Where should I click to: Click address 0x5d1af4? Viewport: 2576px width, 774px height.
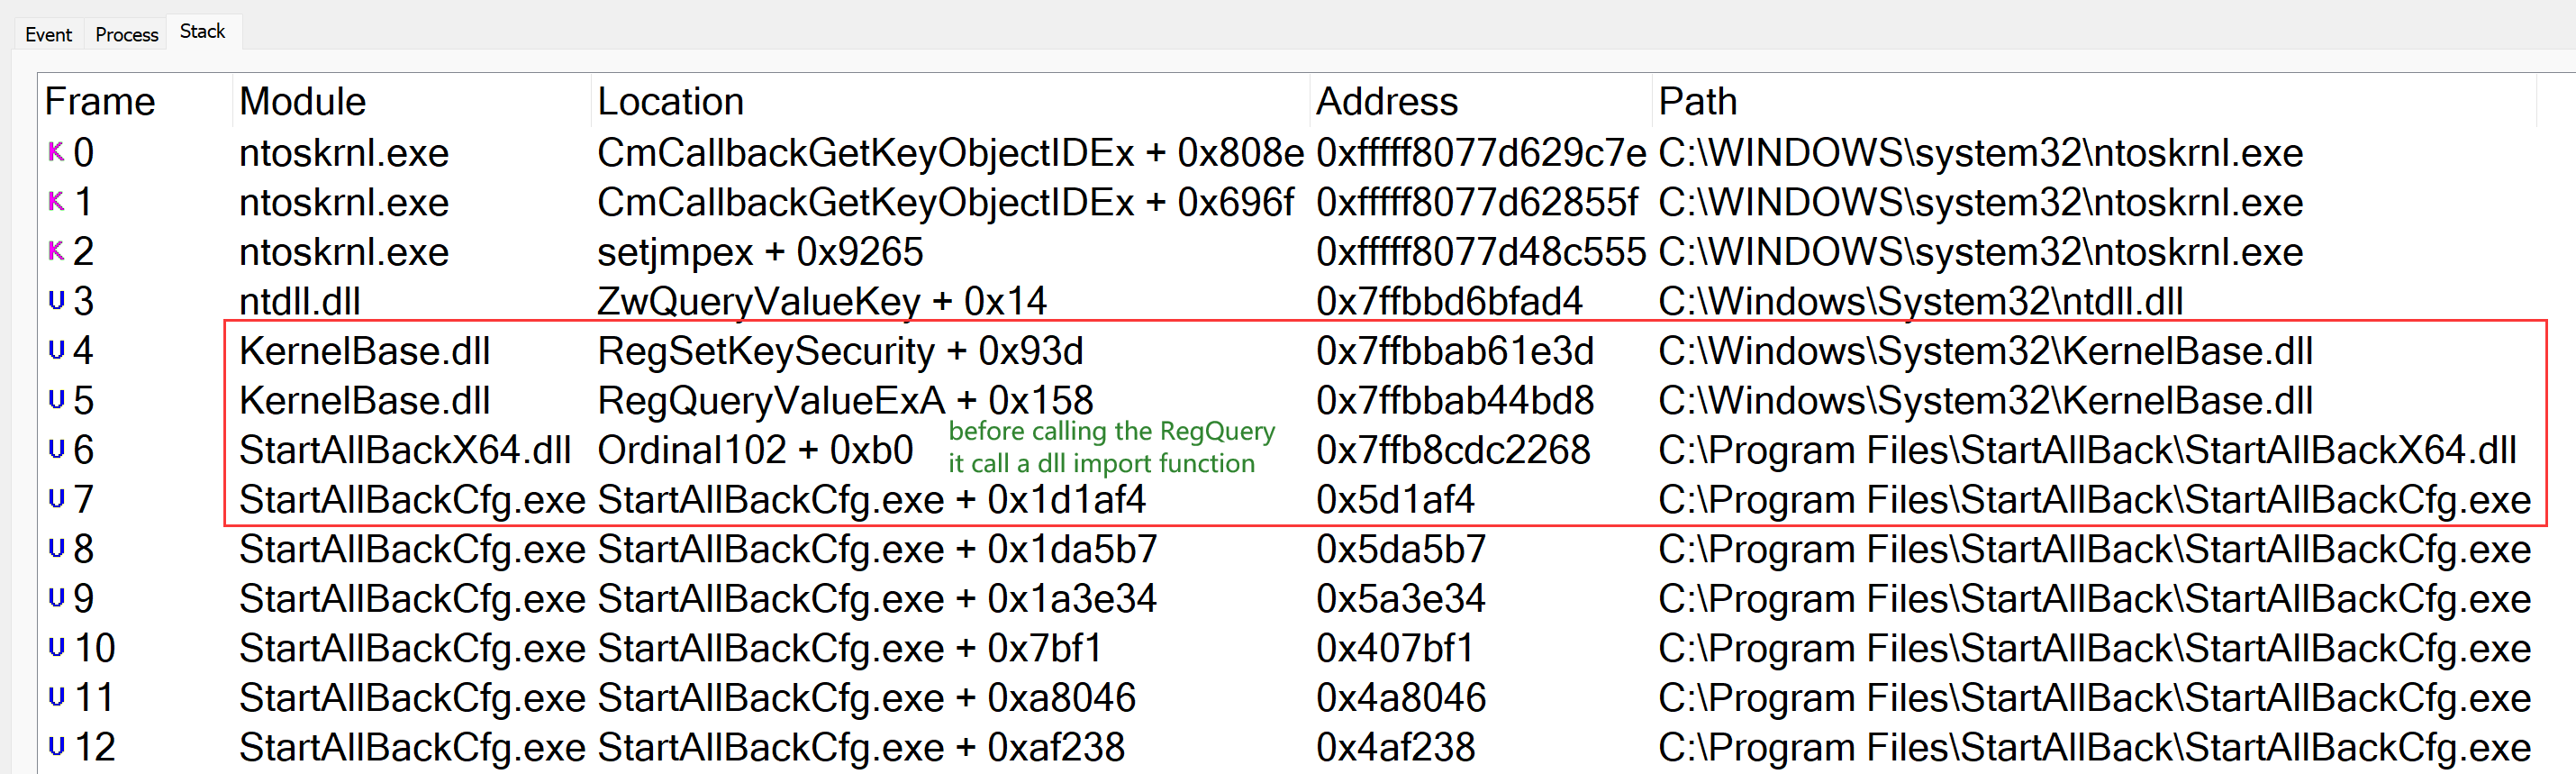coord(1395,500)
